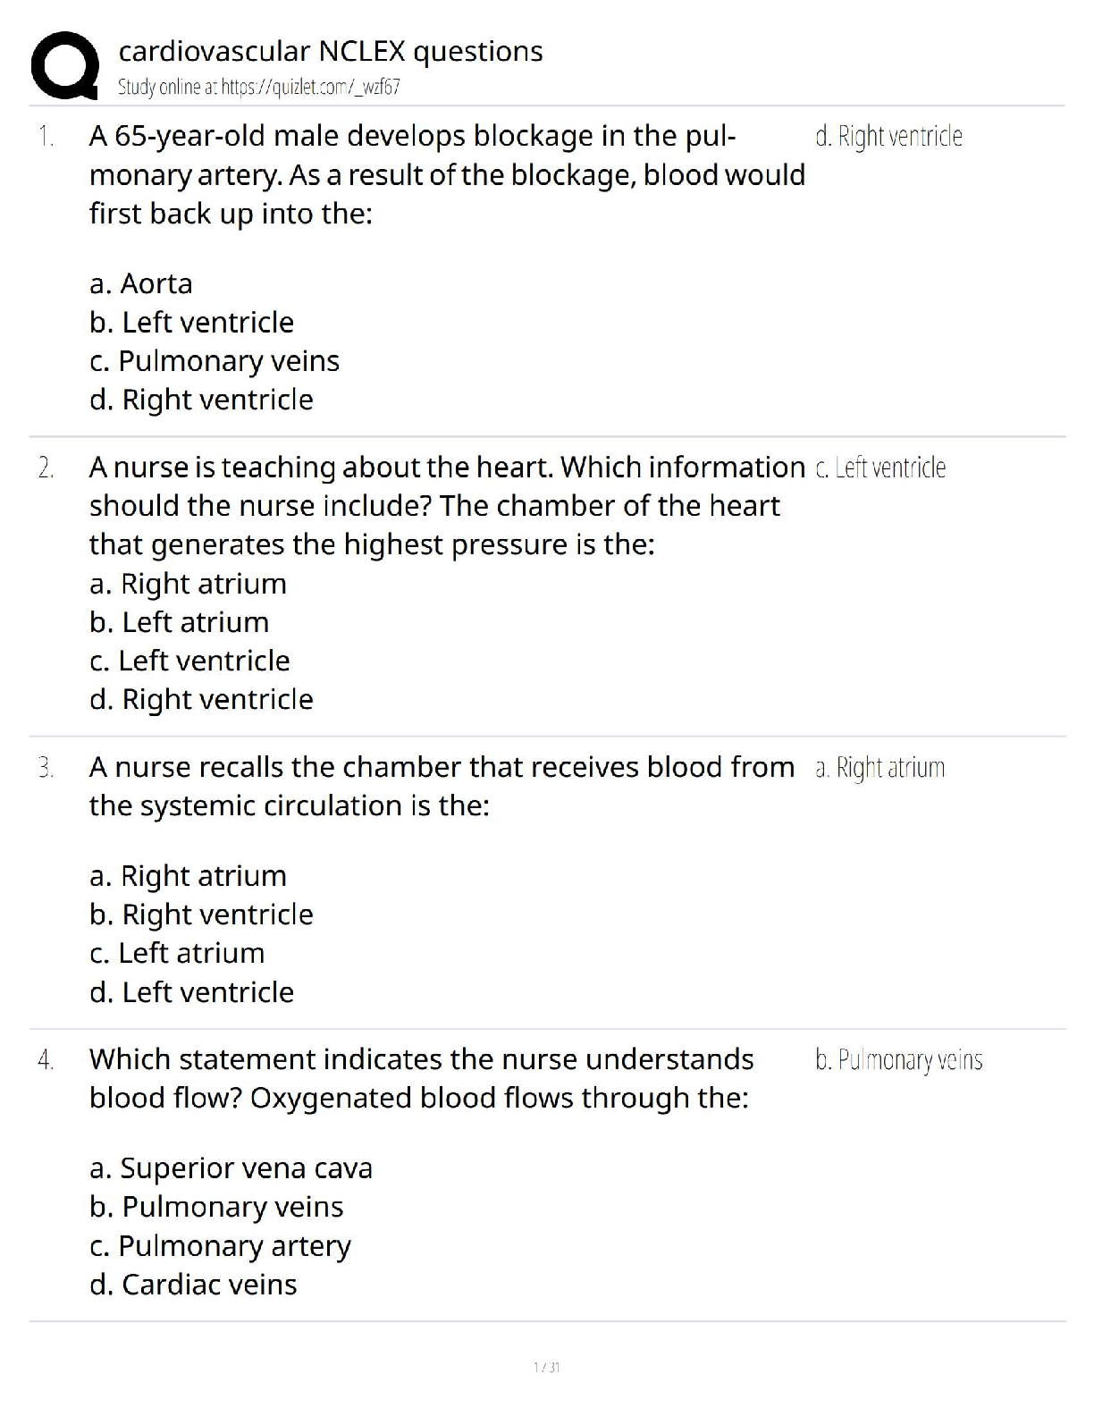Choose 'c. Pulmonary veins' in question 1

[x=215, y=360]
